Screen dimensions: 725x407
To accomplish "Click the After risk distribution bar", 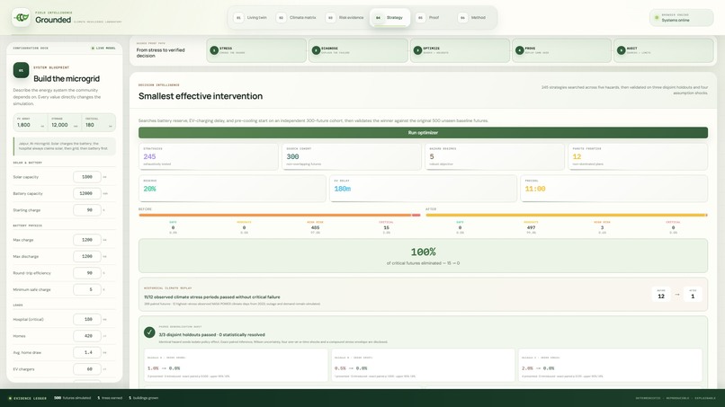I will click(567, 215).
